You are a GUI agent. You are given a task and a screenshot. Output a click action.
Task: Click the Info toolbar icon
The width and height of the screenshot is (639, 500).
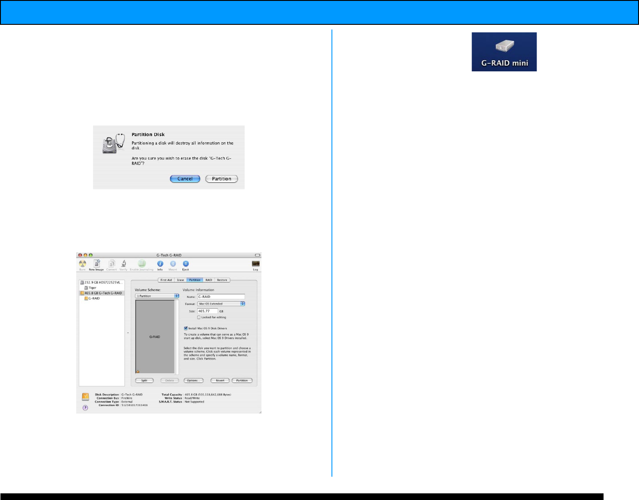[x=160, y=264]
